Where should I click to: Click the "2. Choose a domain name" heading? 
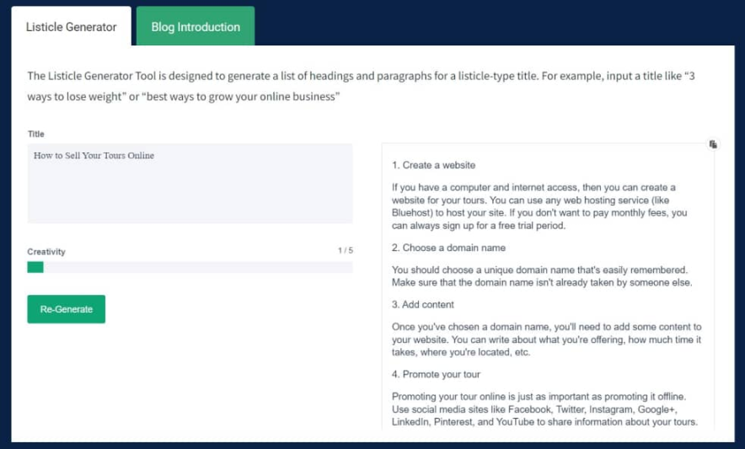pyautogui.click(x=448, y=249)
